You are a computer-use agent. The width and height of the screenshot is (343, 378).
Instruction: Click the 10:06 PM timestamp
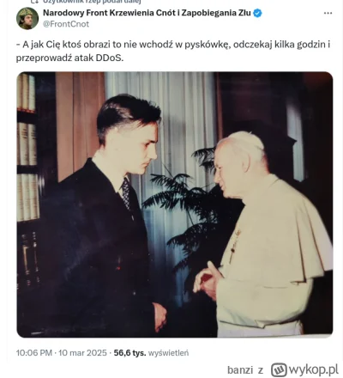pyautogui.click(x=34, y=353)
